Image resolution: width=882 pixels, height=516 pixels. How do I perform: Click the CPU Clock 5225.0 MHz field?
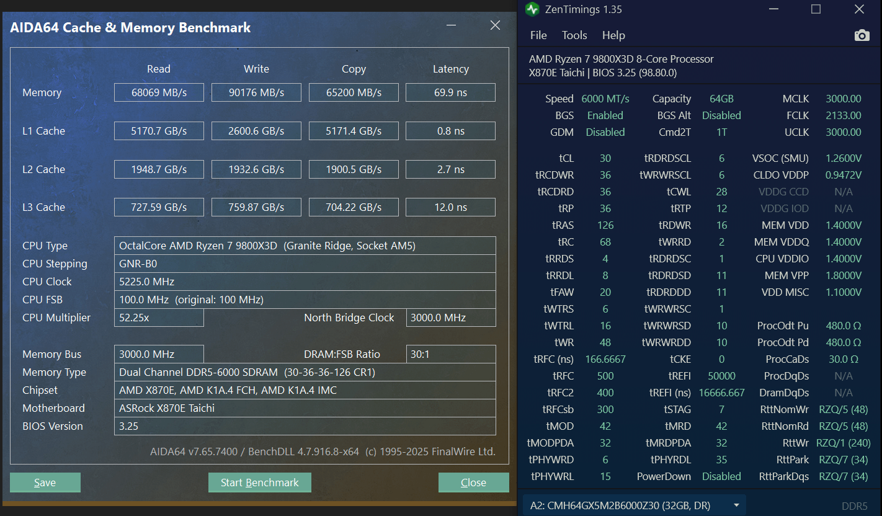(x=305, y=282)
